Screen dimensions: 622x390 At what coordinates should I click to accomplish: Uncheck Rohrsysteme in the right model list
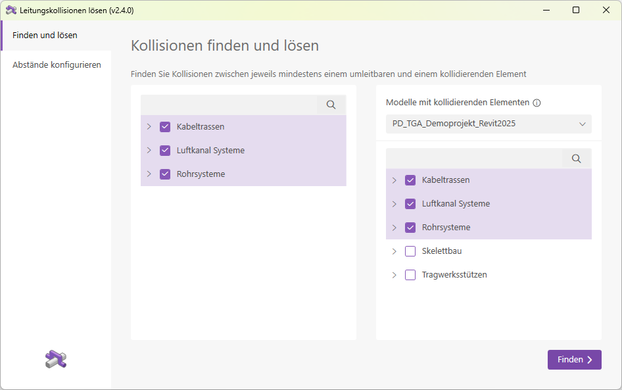410,228
